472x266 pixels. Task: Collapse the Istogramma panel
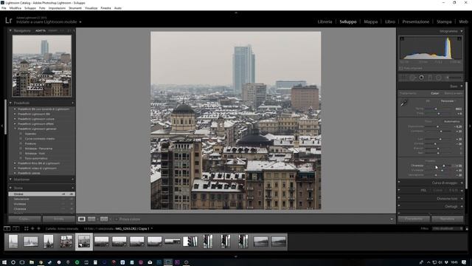coord(462,31)
